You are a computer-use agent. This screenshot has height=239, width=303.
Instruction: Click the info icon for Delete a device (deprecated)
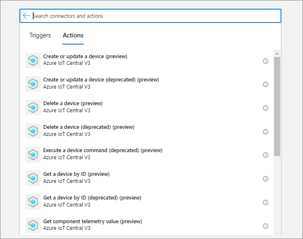pos(266,132)
